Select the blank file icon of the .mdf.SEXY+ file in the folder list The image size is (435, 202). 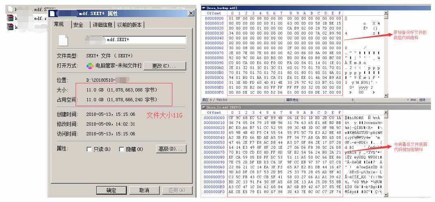coord(10,9)
